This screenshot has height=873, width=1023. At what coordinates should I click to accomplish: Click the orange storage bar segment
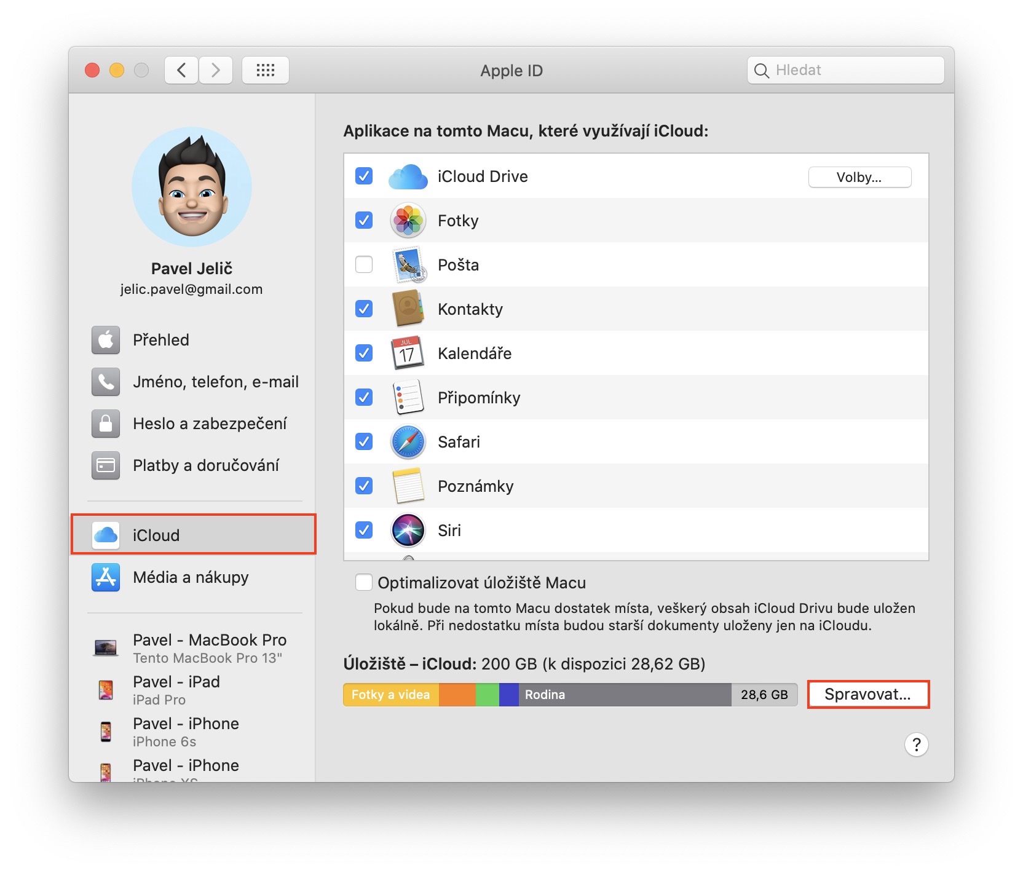[x=457, y=695]
